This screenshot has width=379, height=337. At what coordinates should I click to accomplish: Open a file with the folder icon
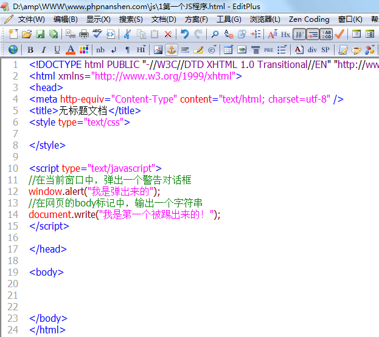point(27,34)
